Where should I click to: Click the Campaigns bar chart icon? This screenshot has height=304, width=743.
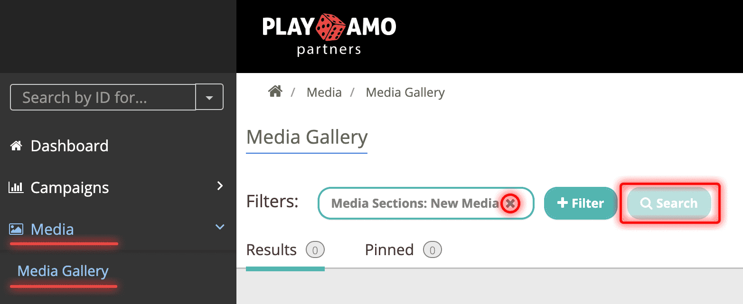[16, 188]
